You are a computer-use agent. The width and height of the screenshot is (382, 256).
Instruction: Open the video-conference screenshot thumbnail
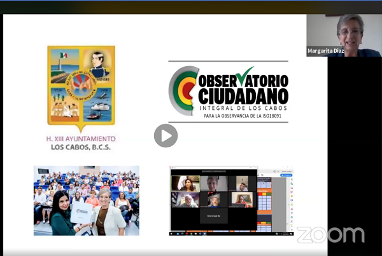pos(231,201)
